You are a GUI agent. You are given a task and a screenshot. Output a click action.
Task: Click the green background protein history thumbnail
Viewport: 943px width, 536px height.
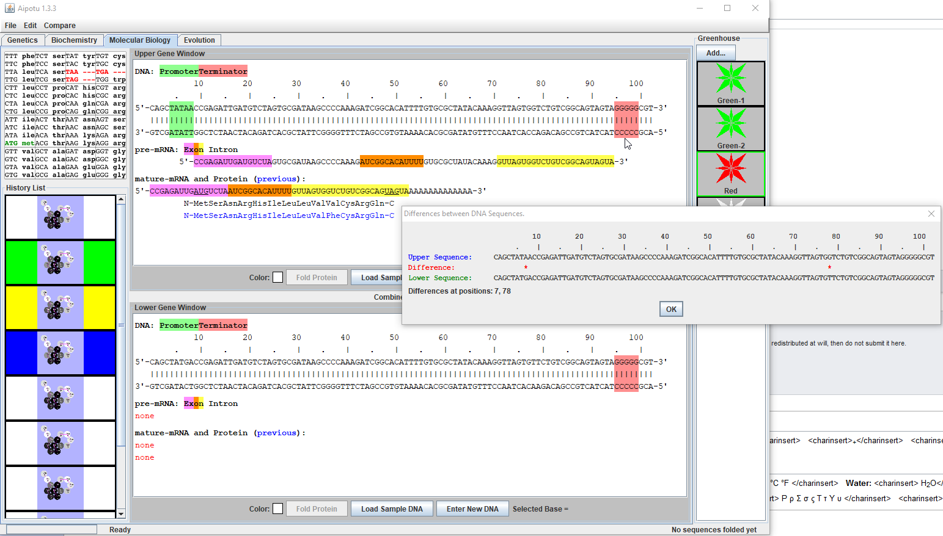(x=60, y=263)
